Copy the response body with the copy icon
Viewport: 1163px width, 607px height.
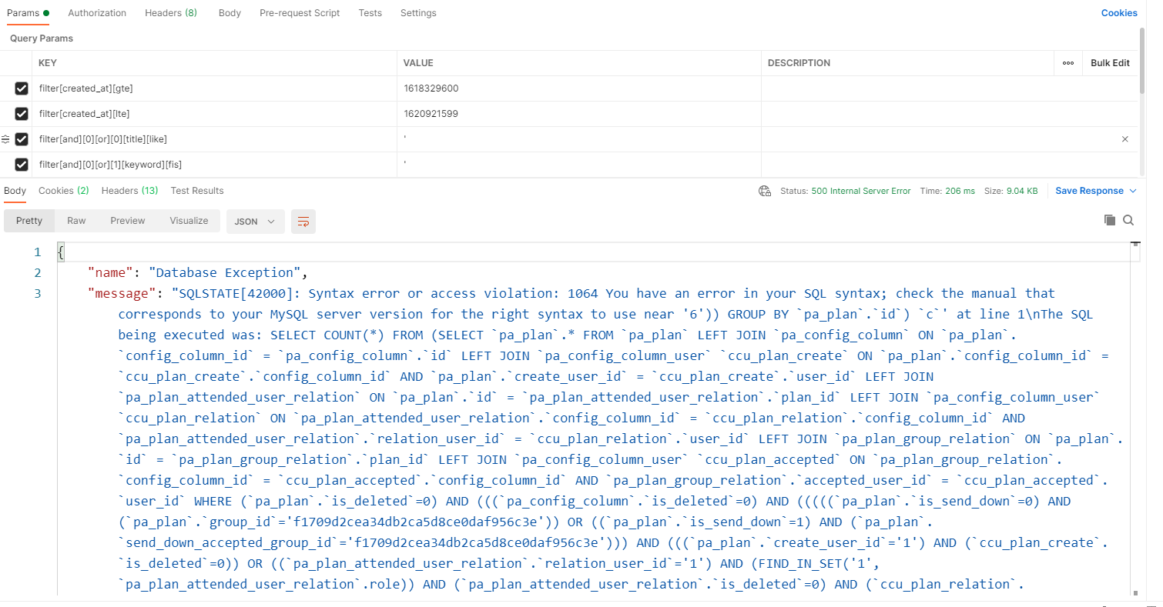pyautogui.click(x=1110, y=221)
